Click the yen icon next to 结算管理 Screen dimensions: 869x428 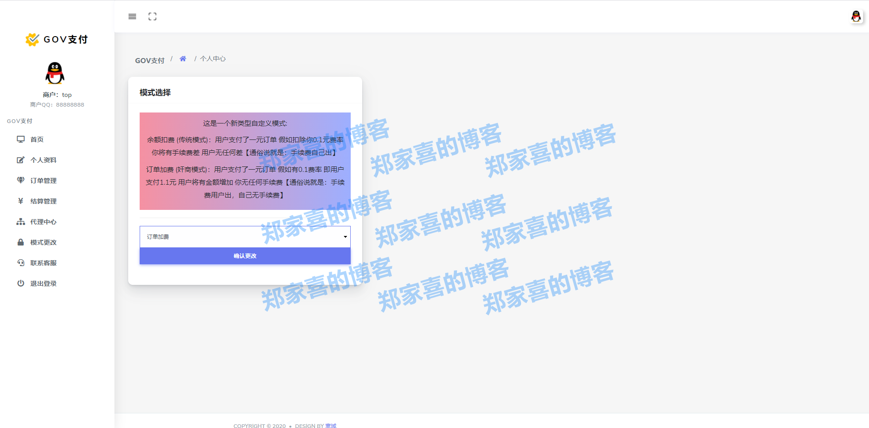21,201
